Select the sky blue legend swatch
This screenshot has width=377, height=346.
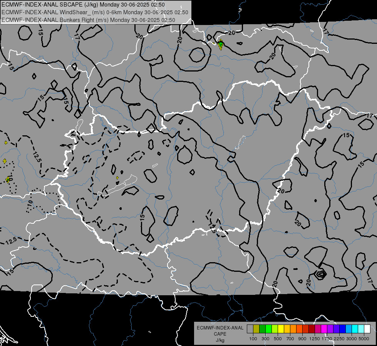click(x=349, y=329)
